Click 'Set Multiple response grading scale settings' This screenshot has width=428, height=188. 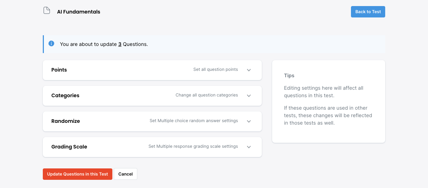point(193,146)
